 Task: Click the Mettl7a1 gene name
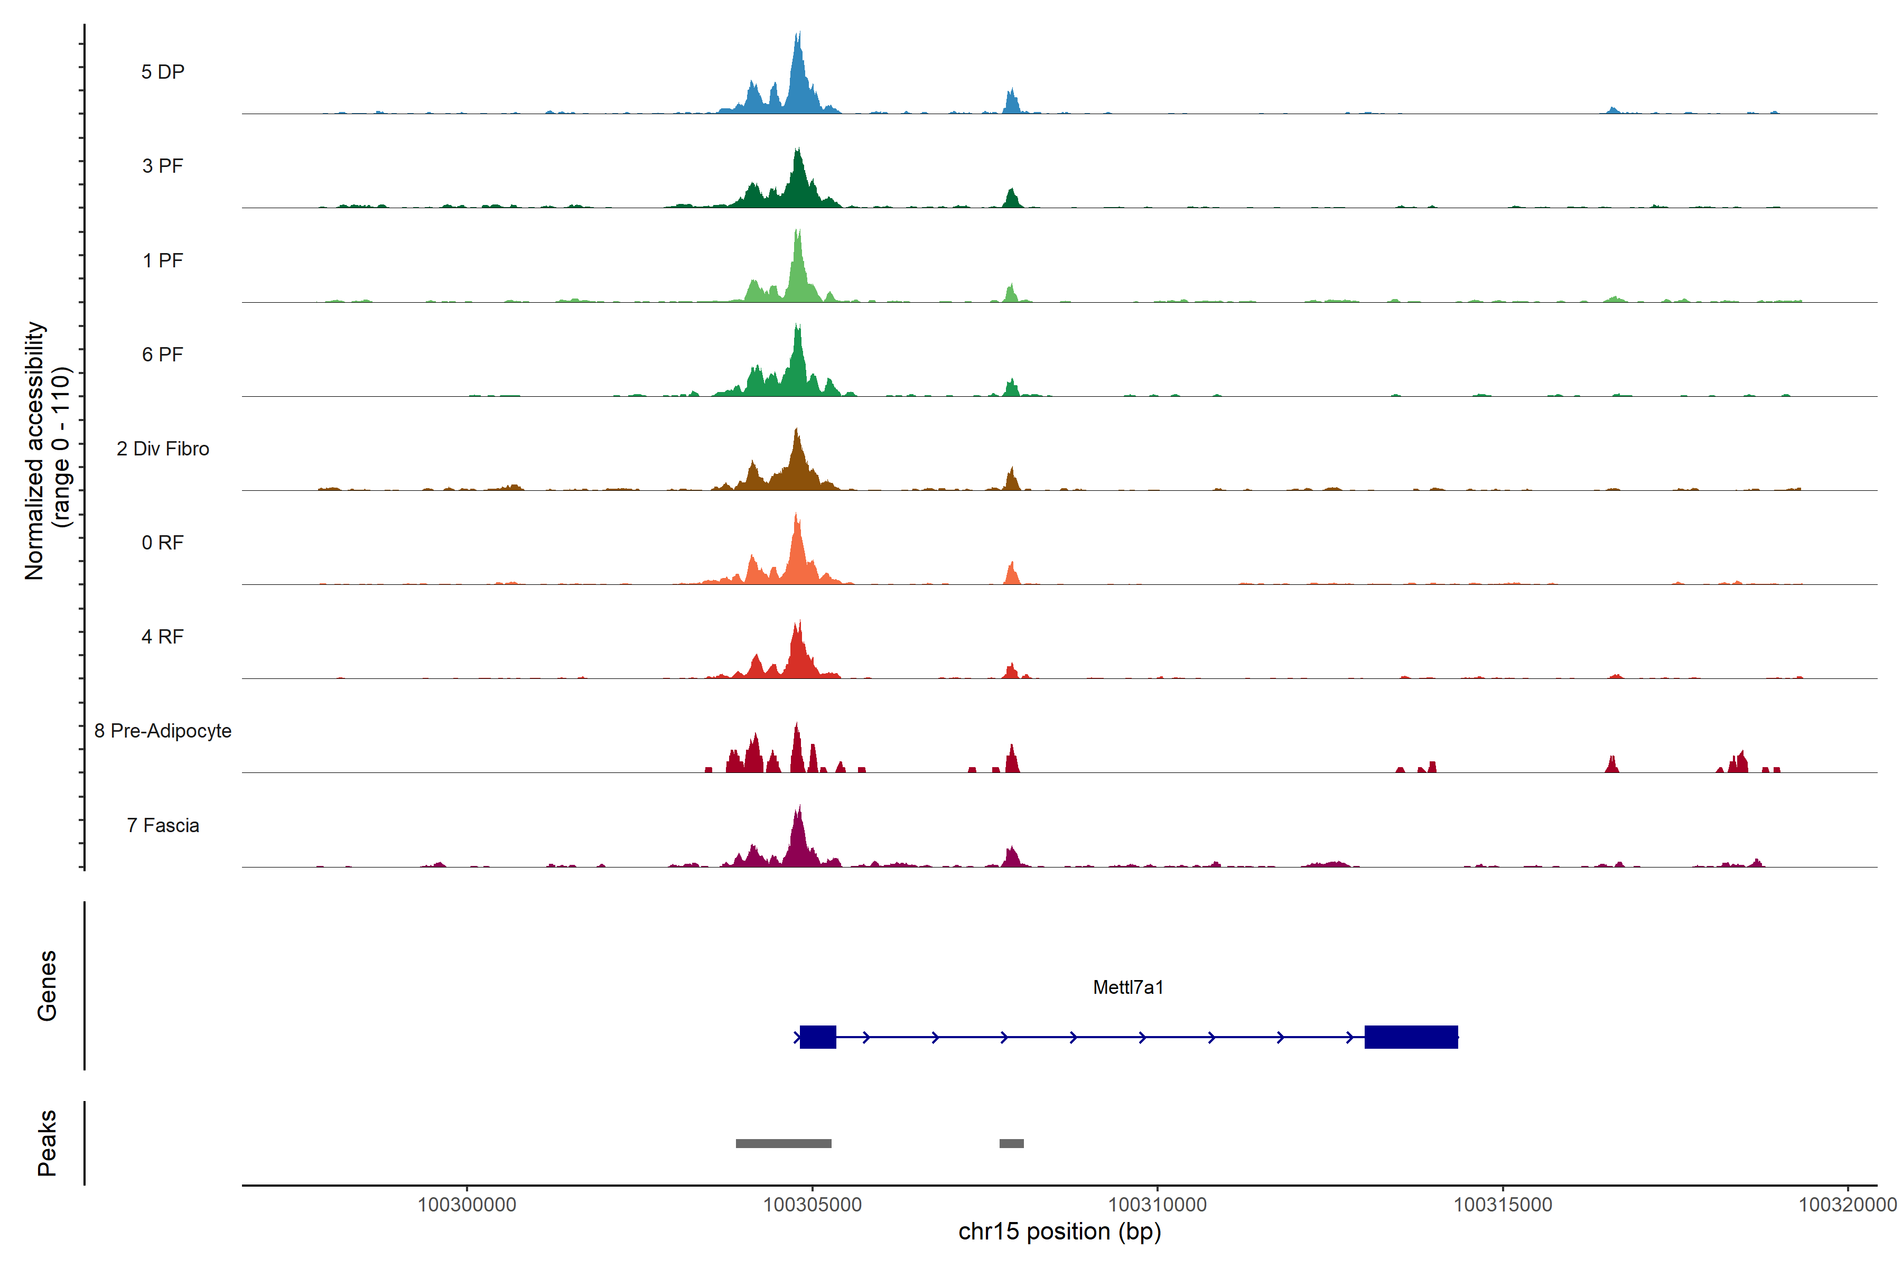(1128, 987)
